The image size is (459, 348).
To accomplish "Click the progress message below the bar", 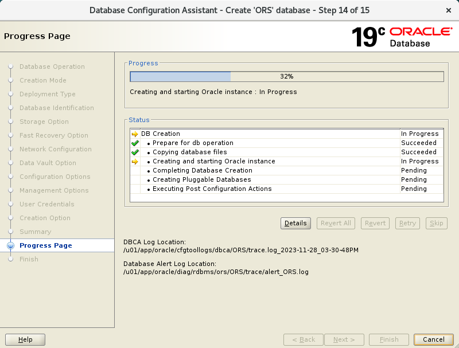I will [213, 92].
